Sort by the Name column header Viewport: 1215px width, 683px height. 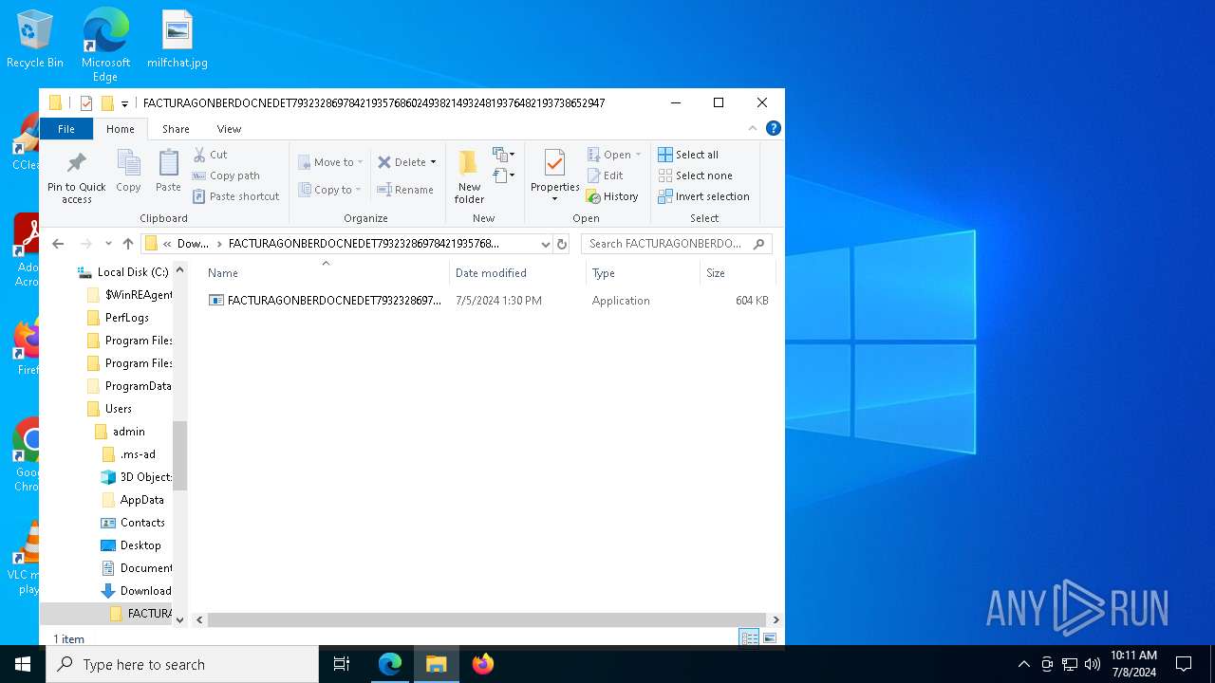pos(324,273)
